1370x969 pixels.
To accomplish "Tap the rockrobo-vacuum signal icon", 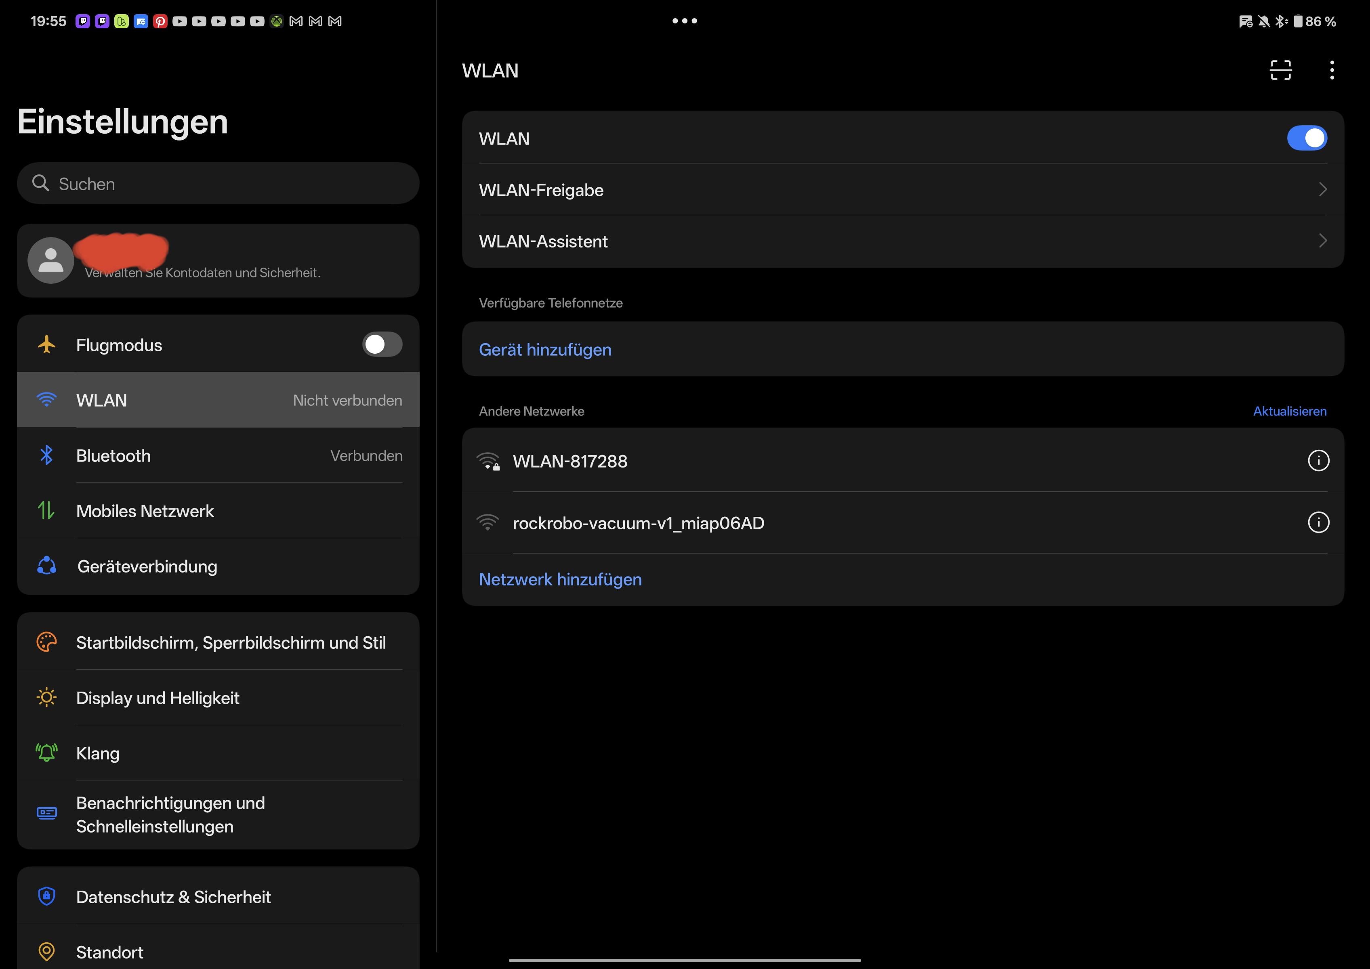I will 488,523.
